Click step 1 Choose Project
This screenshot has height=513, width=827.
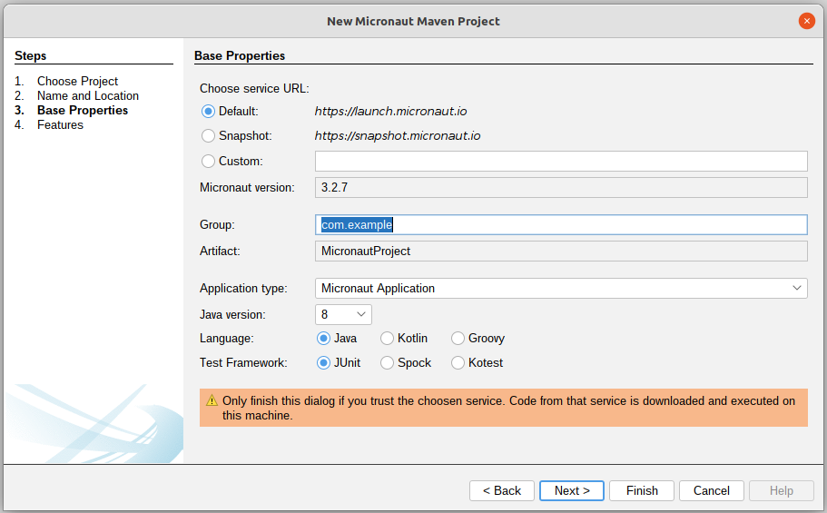coord(77,82)
